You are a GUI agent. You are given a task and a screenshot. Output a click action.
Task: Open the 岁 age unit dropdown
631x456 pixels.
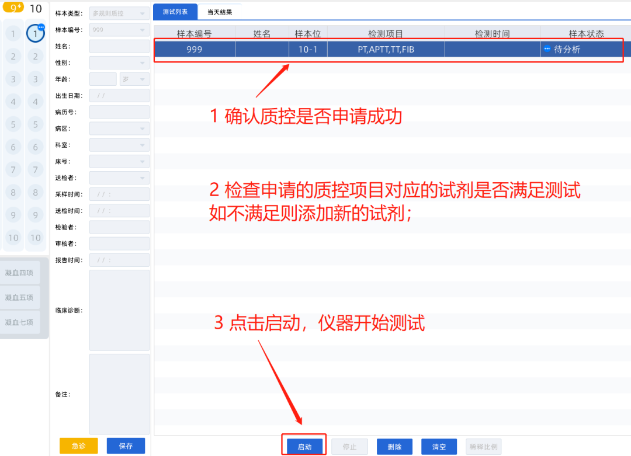coord(134,79)
